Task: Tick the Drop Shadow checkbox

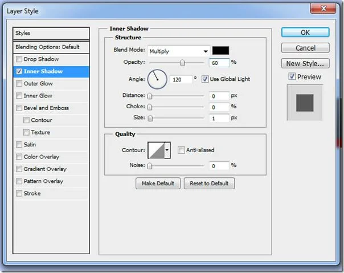Action: click(19, 59)
